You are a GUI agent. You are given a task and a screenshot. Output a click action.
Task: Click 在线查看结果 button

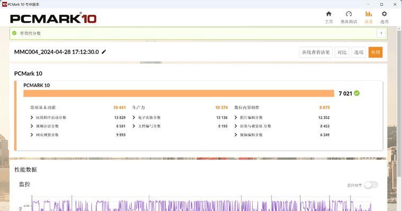pos(316,52)
